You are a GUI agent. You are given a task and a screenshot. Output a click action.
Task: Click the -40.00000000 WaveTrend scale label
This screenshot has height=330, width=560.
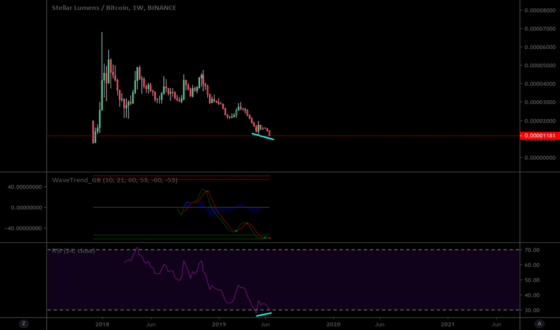tap(23, 228)
